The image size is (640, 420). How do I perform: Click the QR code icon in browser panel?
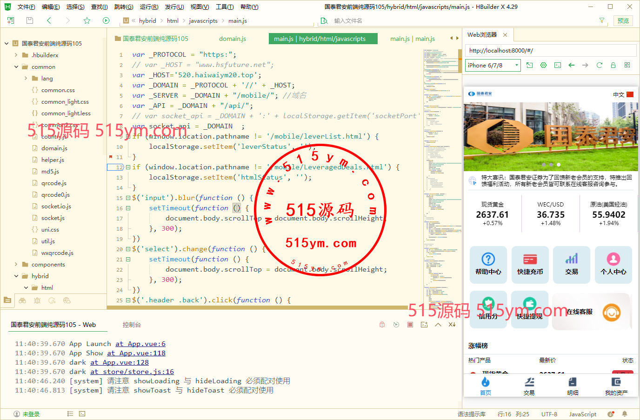pos(627,65)
